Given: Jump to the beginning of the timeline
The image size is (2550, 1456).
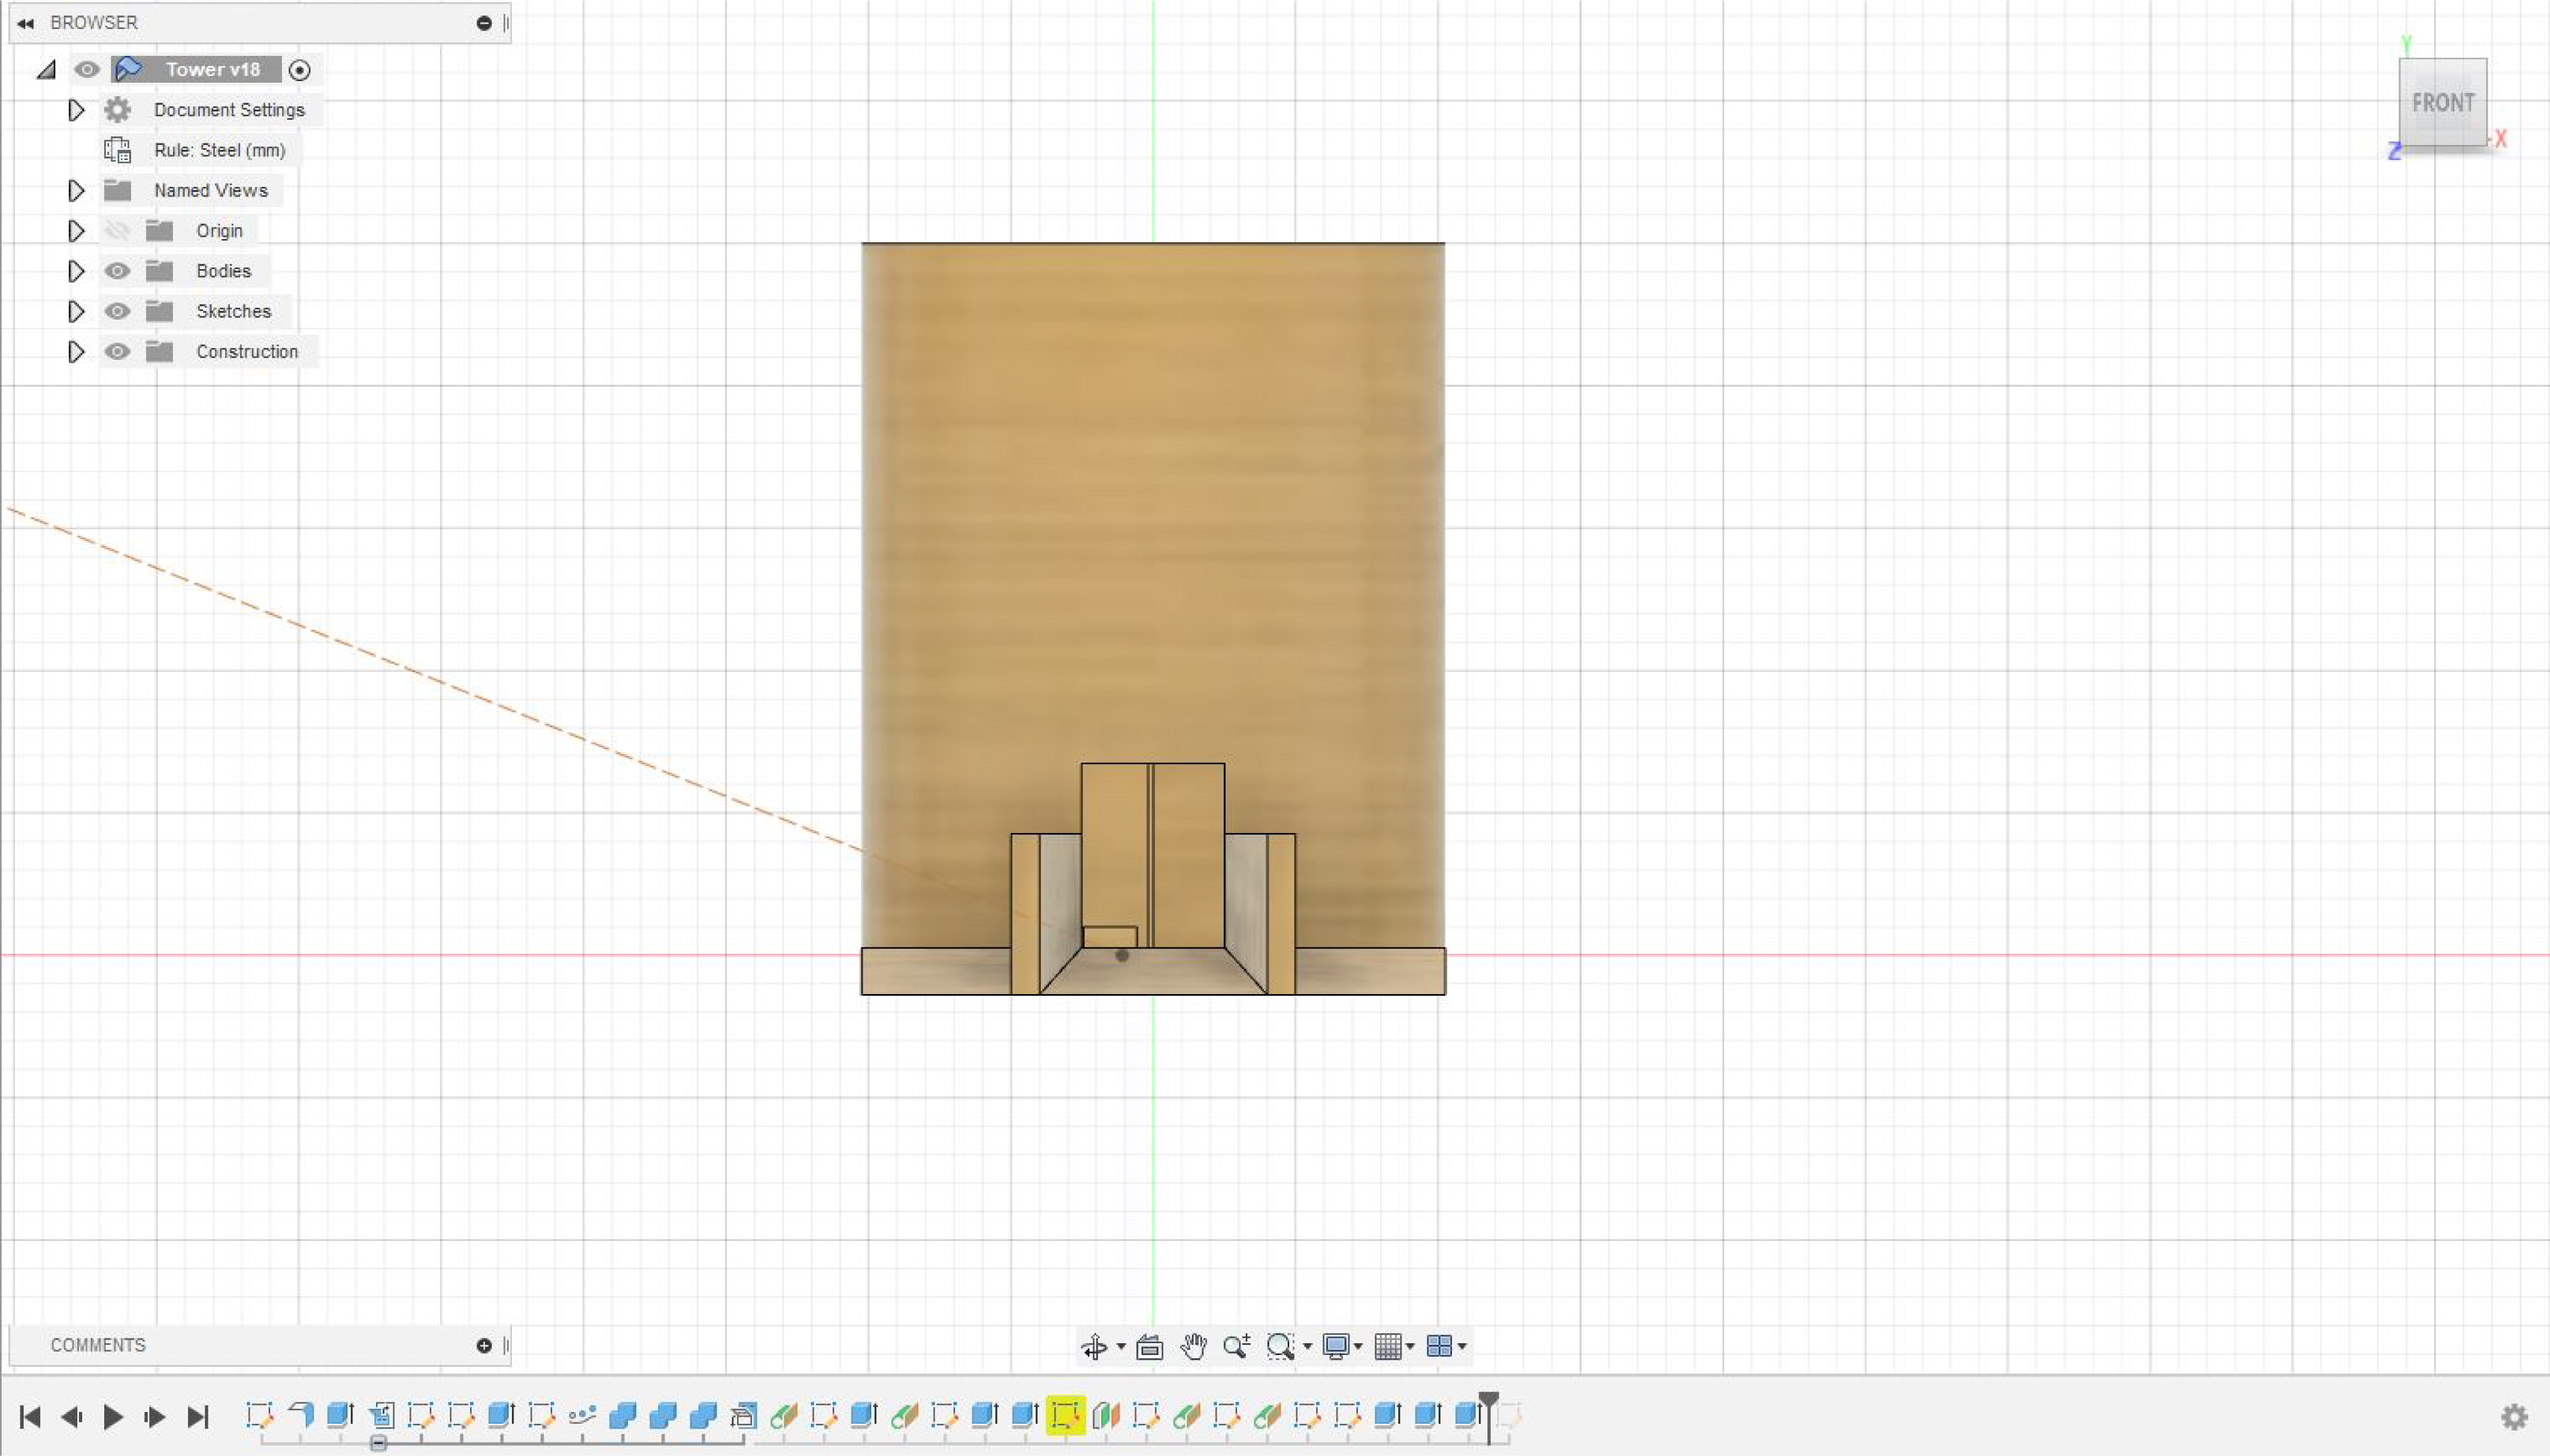Looking at the screenshot, I should tap(30, 1417).
